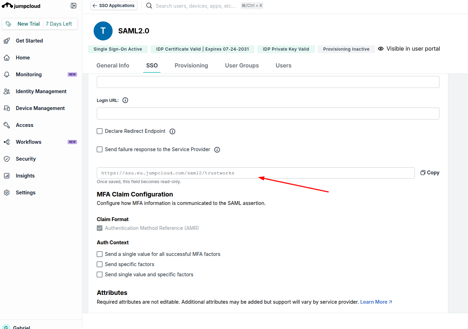Screen dimensions: 468x329
Task: Enable Declare Redirect Endpoint checkbox
Action: (x=100, y=131)
